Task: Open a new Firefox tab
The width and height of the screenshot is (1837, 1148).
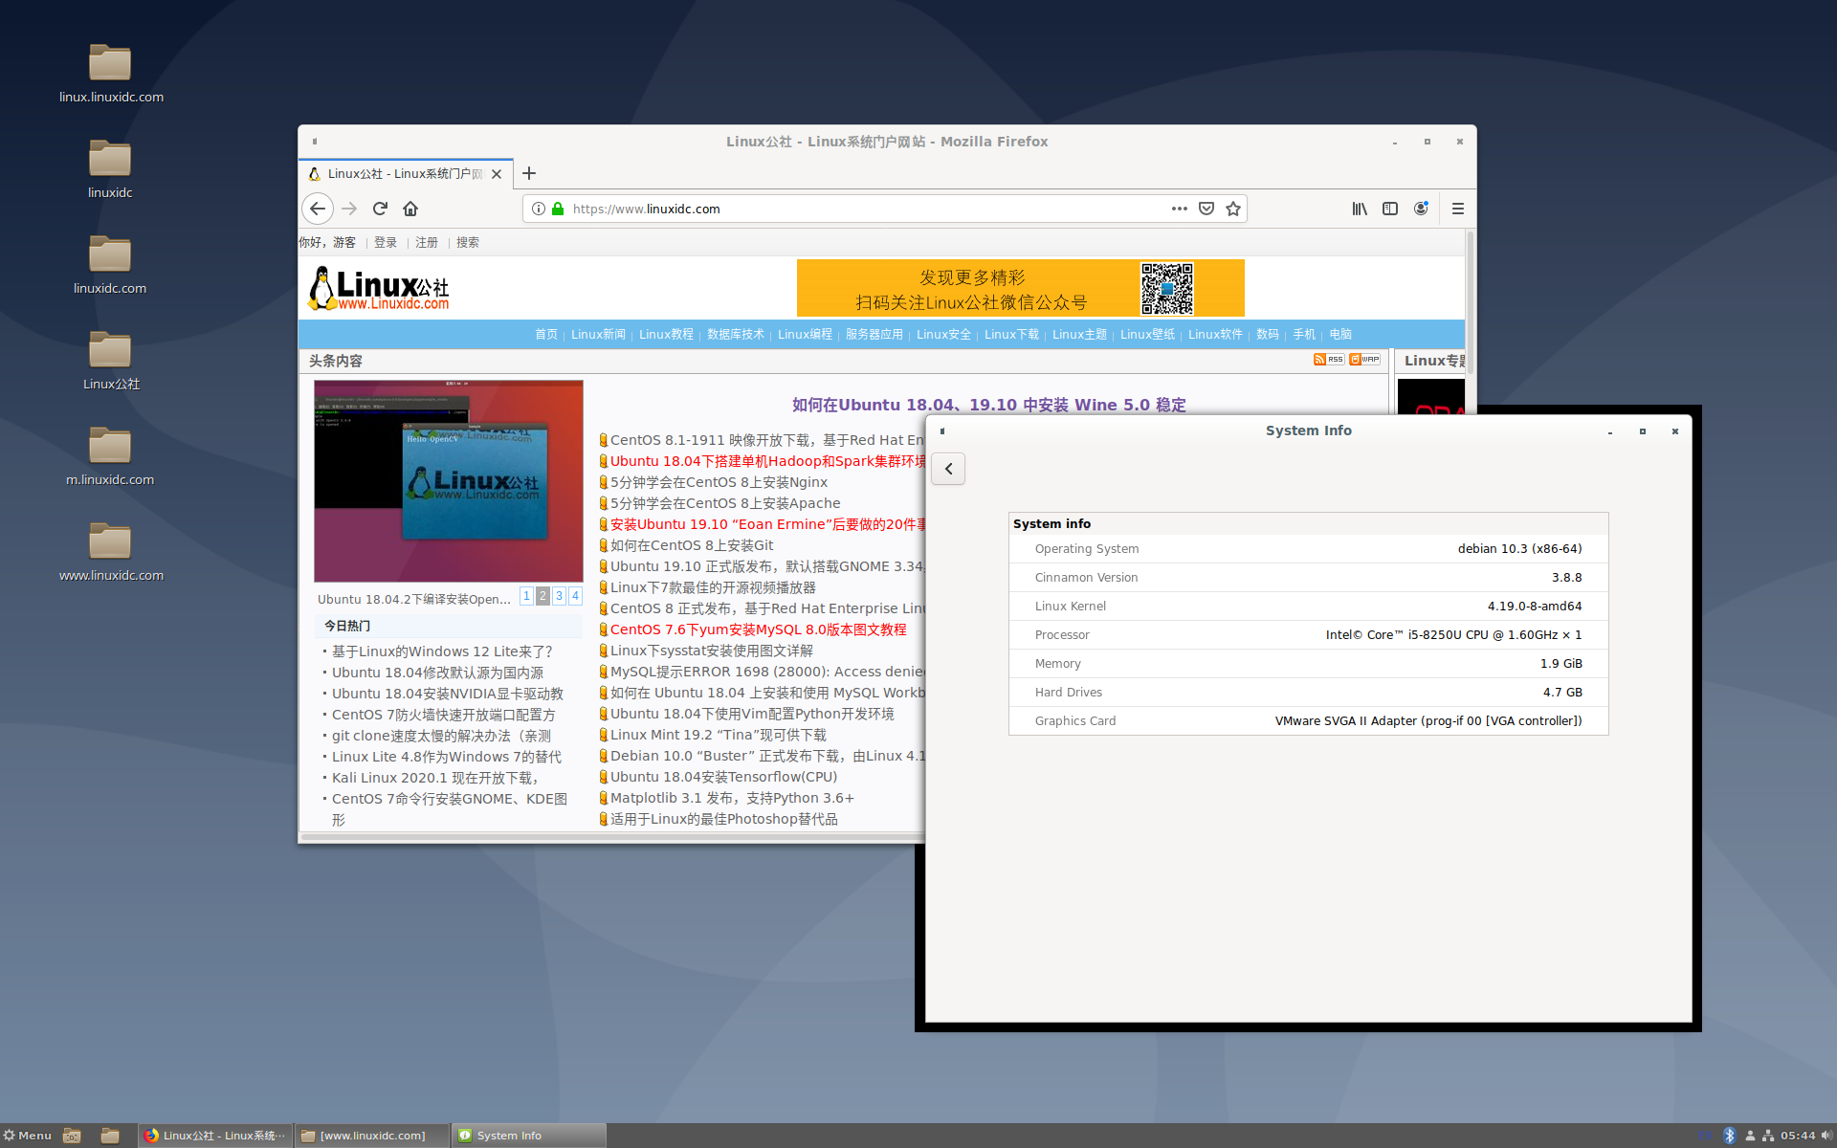Action: [529, 173]
